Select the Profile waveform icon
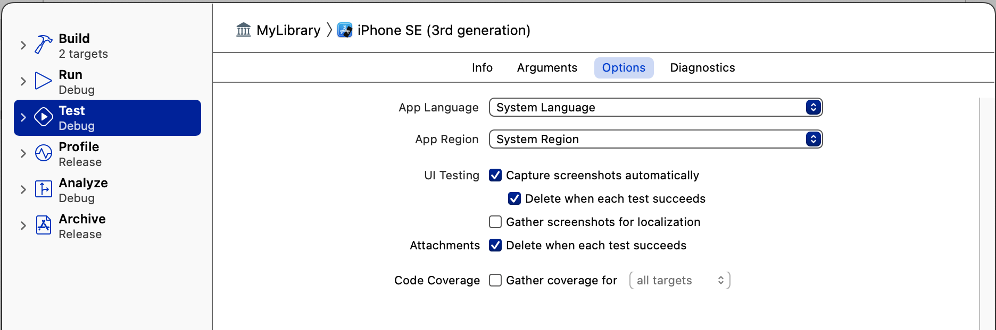 [44, 153]
